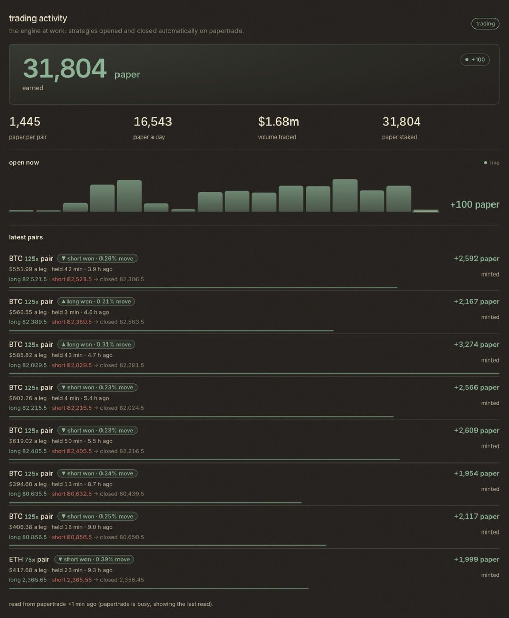Click '$602.26 a leg · held 4 min' line
Image resolution: width=509 pixels, height=618 pixels.
point(59,398)
